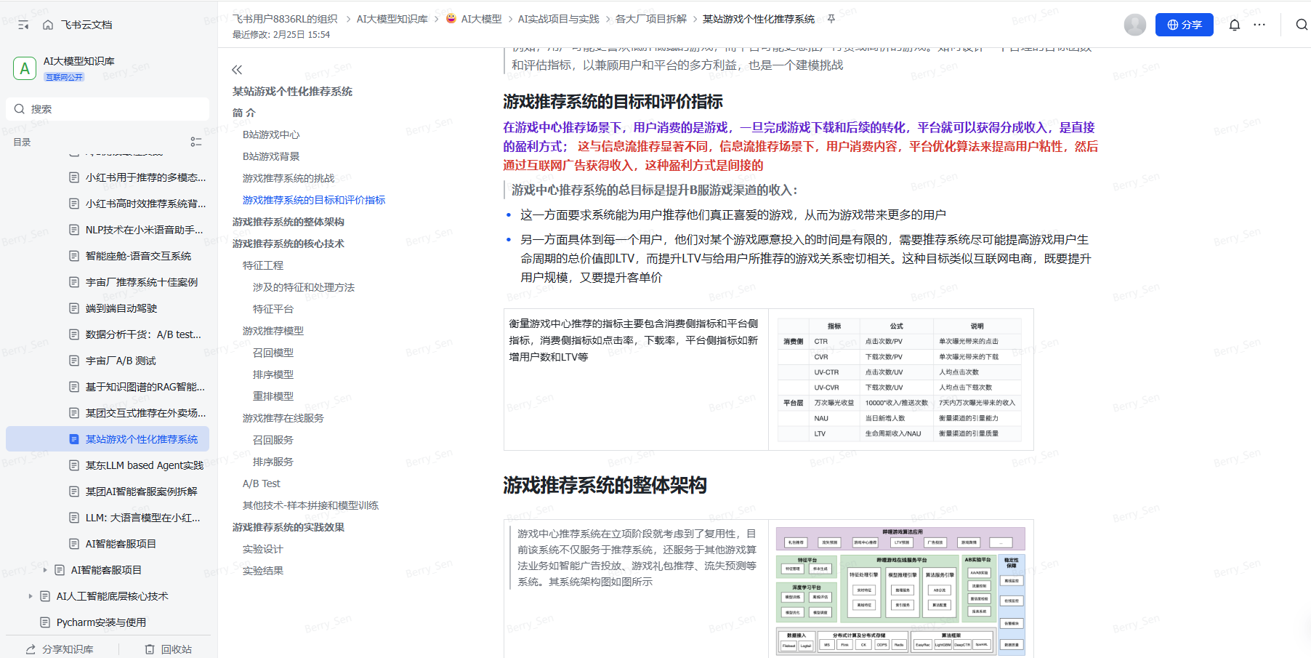Go to the 飞书云文档 home icon
The image size is (1311, 658).
tap(48, 25)
